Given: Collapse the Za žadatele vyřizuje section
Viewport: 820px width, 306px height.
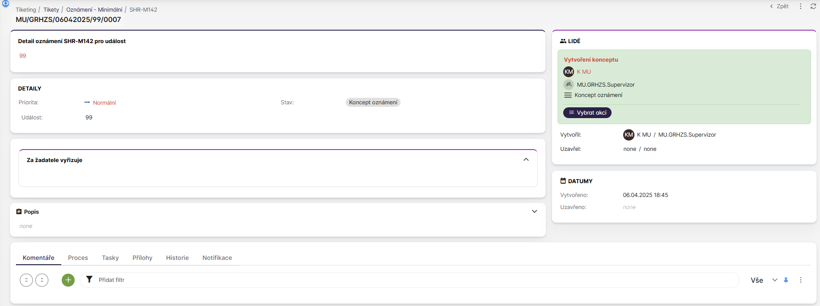Looking at the screenshot, I should pyautogui.click(x=526, y=159).
